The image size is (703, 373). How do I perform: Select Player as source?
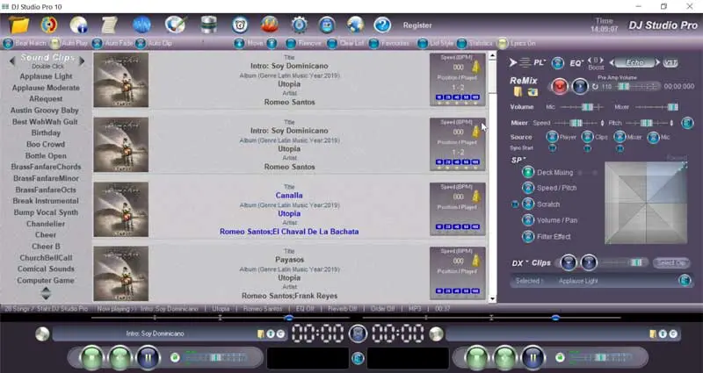click(553, 137)
